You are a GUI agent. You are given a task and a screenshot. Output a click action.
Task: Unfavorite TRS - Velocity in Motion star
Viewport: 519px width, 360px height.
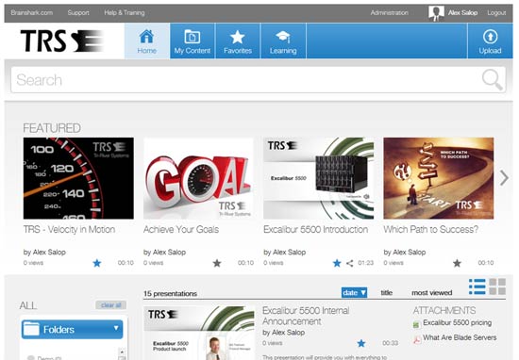point(97,263)
